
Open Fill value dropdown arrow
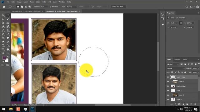click(198, 72)
